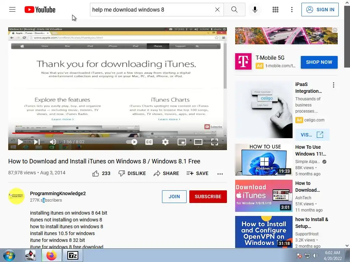Click the Subscribe watermark in the video
The width and height of the screenshot is (350, 262).
point(213,127)
